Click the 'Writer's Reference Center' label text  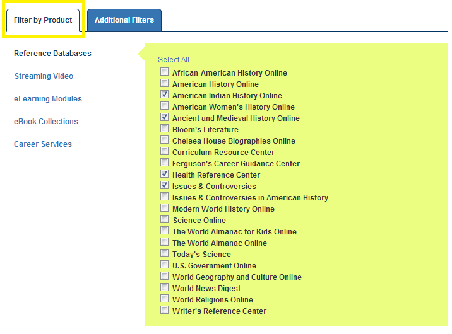click(219, 311)
